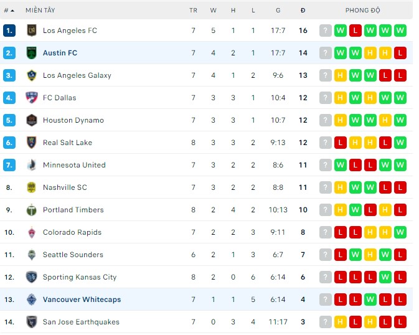Click the Seattle Sounders logo
Screen dimensions: 419x335
click(32, 255)
